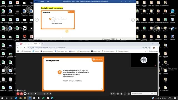Open Qwen AI bookmark
The width and height of the screenshot is (178, 100).
coord(72,51)
